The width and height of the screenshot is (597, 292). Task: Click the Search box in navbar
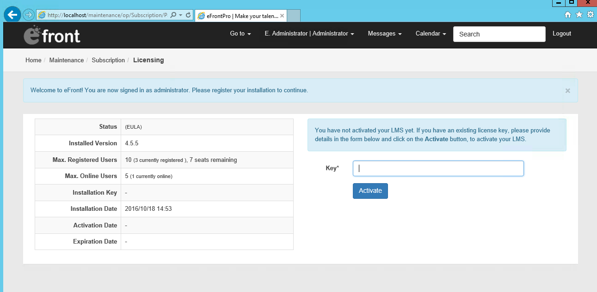499,34
